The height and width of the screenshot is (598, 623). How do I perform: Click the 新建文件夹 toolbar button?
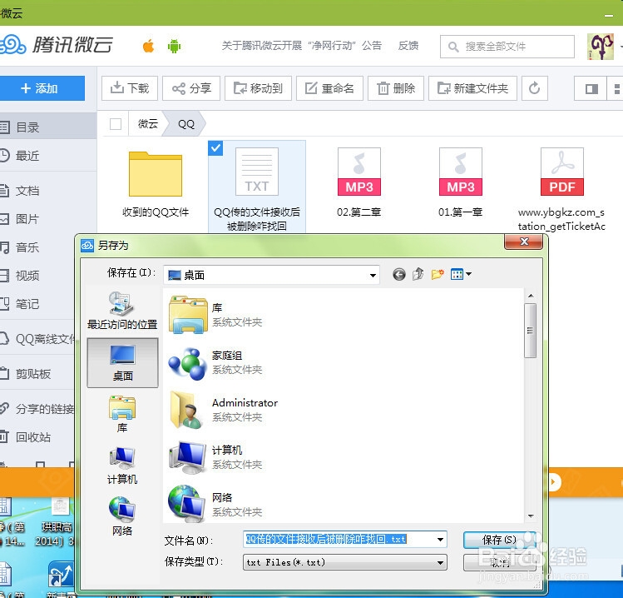pos(472,88)
